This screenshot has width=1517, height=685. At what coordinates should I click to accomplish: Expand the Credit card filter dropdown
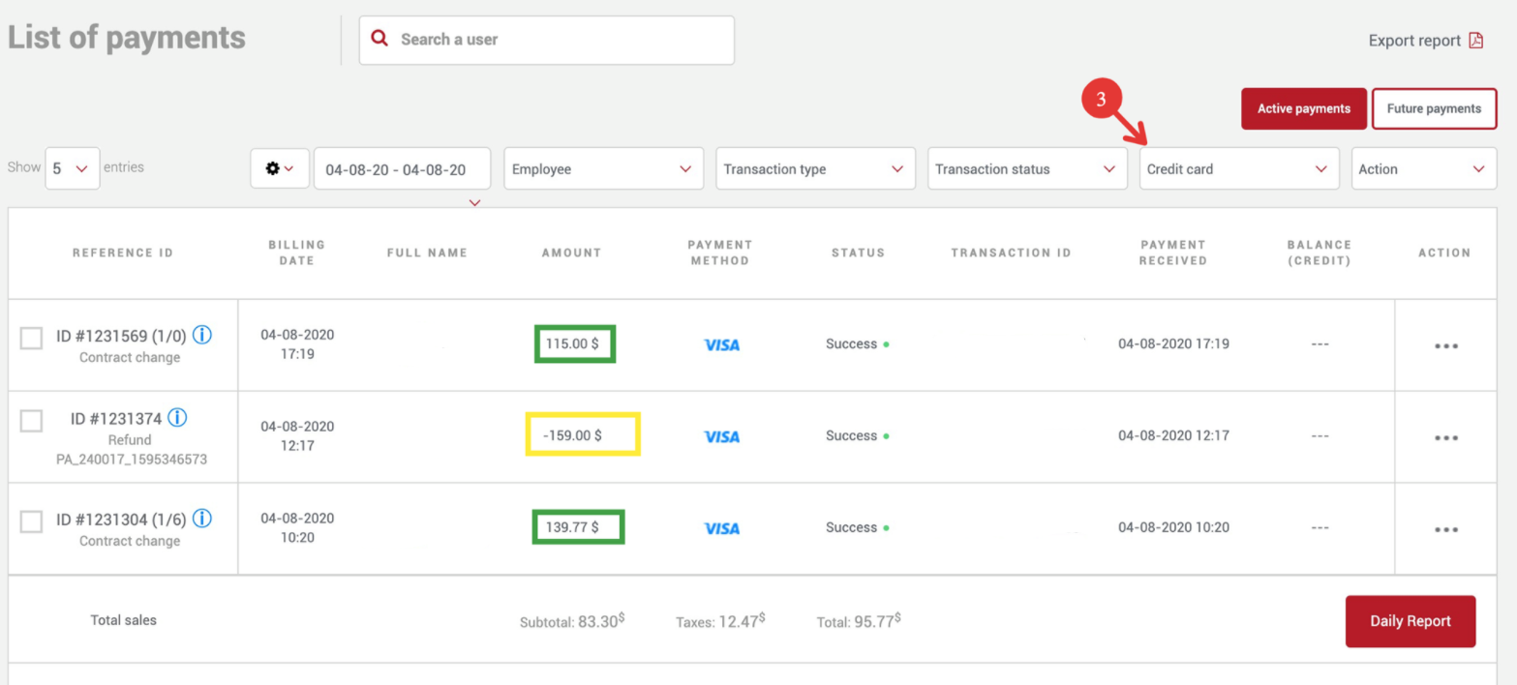click(1238, 169)
